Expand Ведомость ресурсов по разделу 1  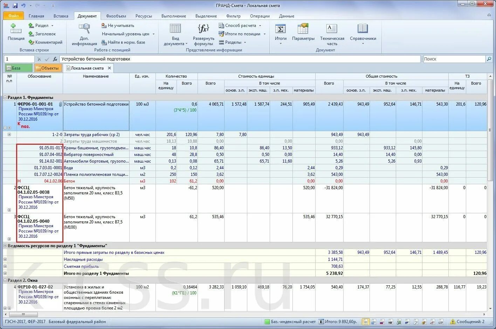pyautogui.click(x=5, y=246)
